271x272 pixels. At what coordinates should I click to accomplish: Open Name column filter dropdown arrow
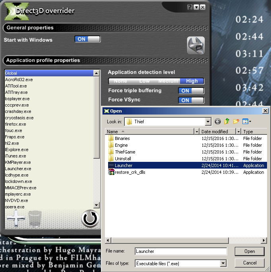pos(197,132)
